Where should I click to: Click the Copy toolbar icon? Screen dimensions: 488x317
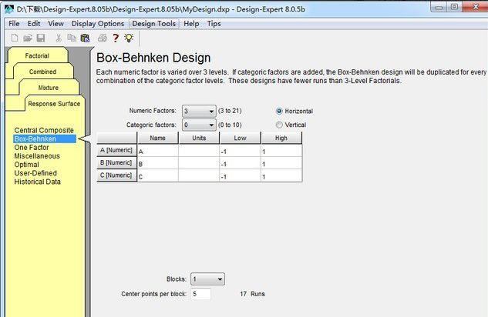click(x=72, y=38)
